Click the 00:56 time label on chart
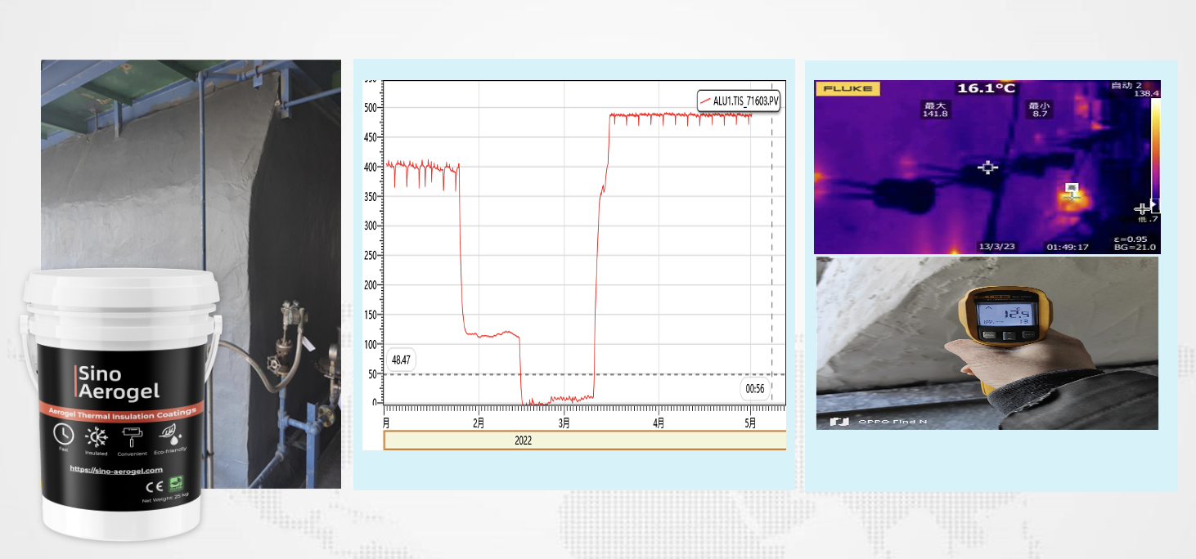 click(x=755, y=388)
